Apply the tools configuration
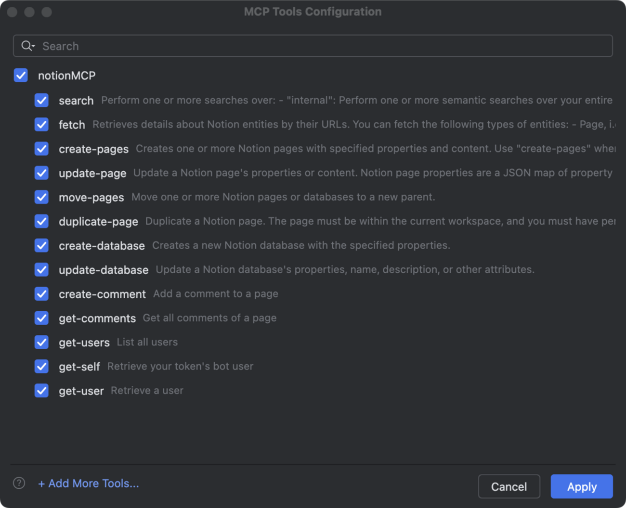The image size is (626, 508). pos(582,486)
